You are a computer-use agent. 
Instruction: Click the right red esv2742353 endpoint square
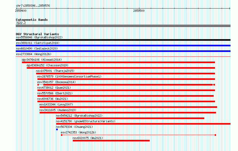(215, 135)
